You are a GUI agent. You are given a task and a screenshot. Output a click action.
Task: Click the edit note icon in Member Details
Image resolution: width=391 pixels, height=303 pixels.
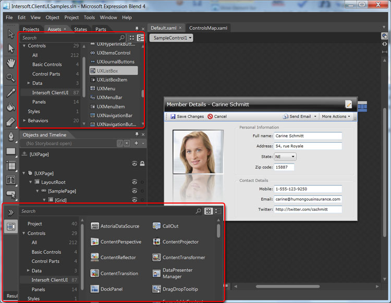[x=348, y=104]
